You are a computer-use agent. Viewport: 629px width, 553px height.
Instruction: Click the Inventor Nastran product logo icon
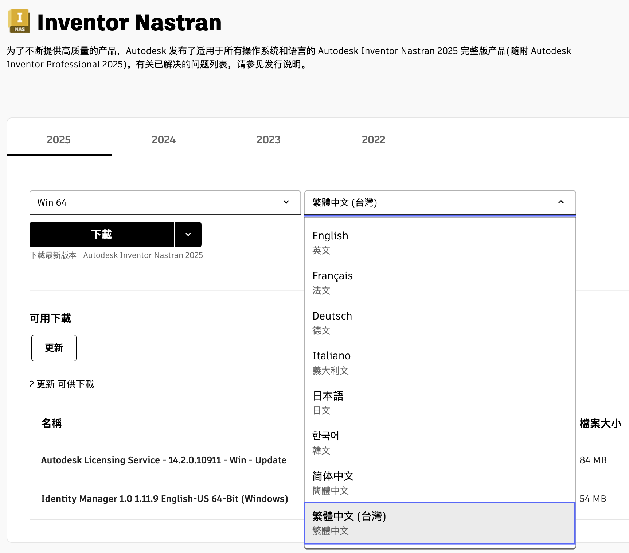tap(19, 21)
